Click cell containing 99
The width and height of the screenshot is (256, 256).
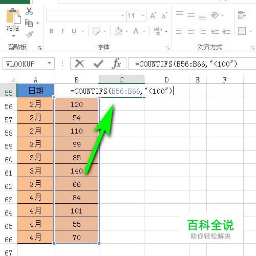[x=76, y=144]
